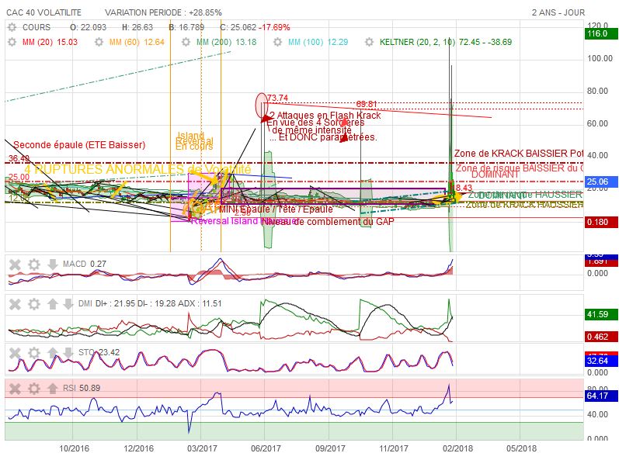Click the red ellipse marker at 73.74

pos(262,105)
